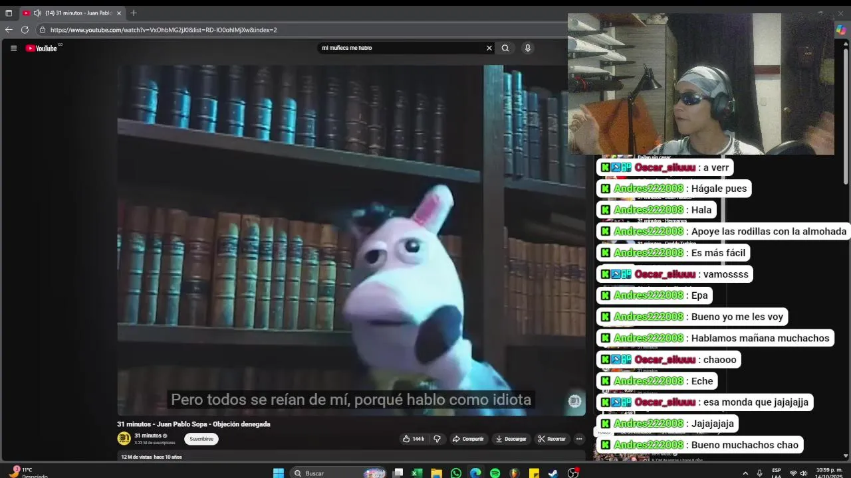The image size is (851, 478).
Task: Open a new browser tab
Action: pos(134,13)
